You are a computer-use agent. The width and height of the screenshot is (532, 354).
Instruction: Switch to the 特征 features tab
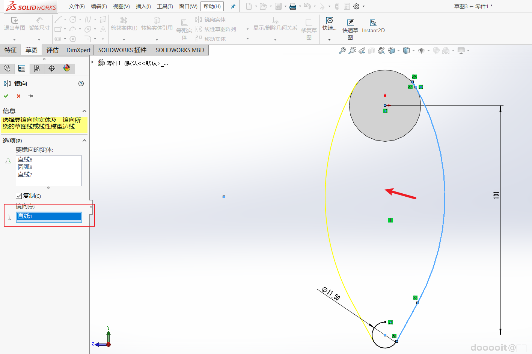11,50
